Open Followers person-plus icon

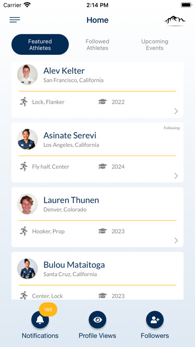(x=155, y=320)
